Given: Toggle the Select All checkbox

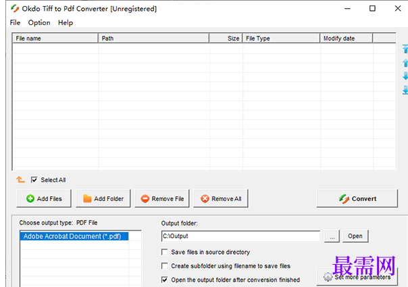Looking at the screenshot, I should pos(34,180).
